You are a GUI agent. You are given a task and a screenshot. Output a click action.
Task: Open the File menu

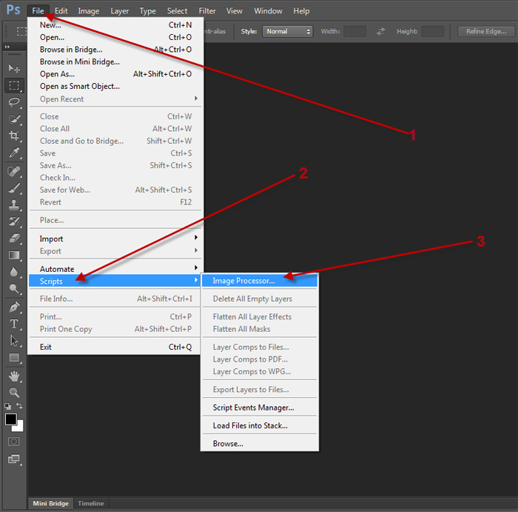pyautogui.click(x=38, y=11)
